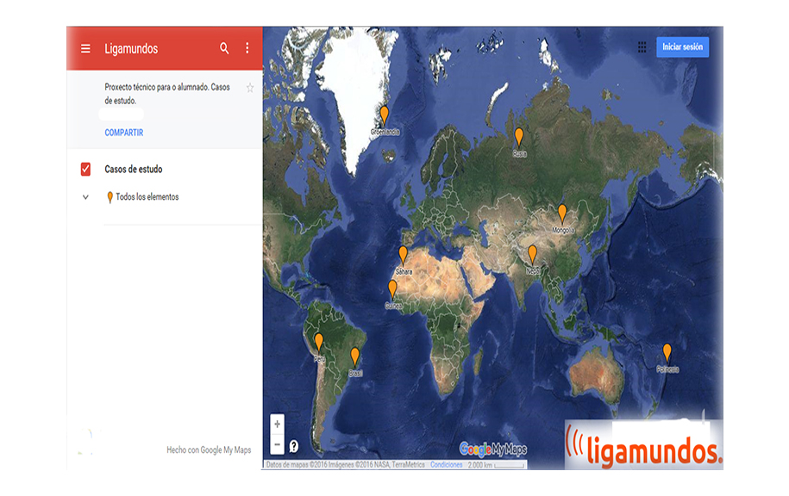Star this map with the star icon
This screenshot has width=789, height=496.
coord(250,88)
